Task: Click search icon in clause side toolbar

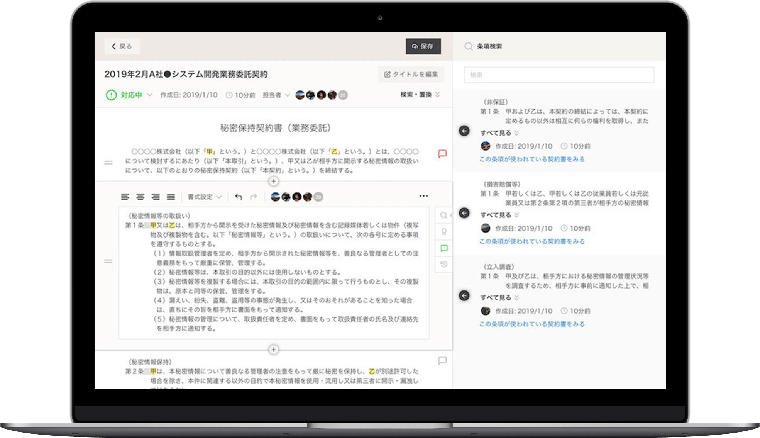Action: 444,215
